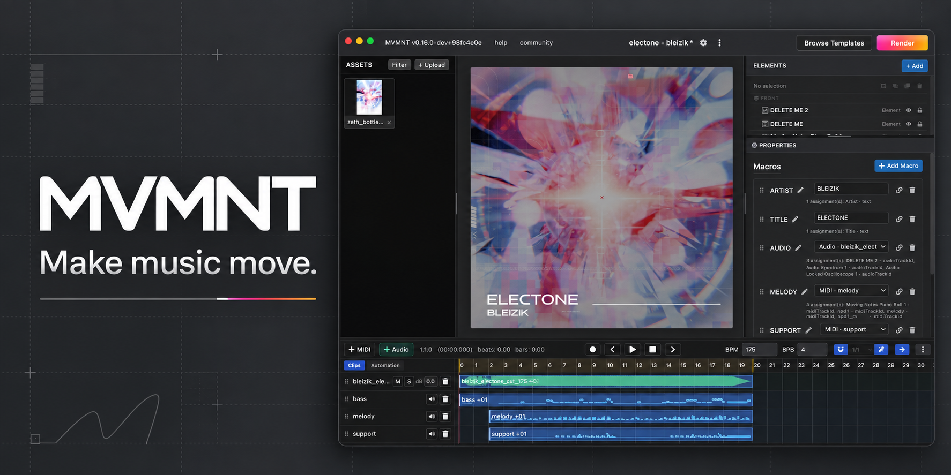Viewport: 951px width, 475px height.
Task: Step backward with the left arrow transport button
Action: point(612,350)
